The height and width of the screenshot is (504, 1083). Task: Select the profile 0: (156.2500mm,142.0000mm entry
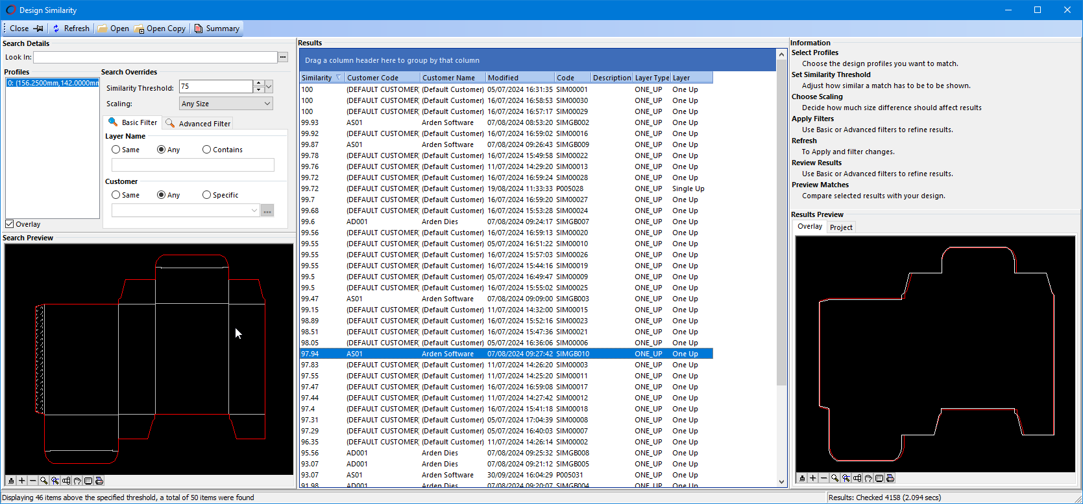(53, 83)
